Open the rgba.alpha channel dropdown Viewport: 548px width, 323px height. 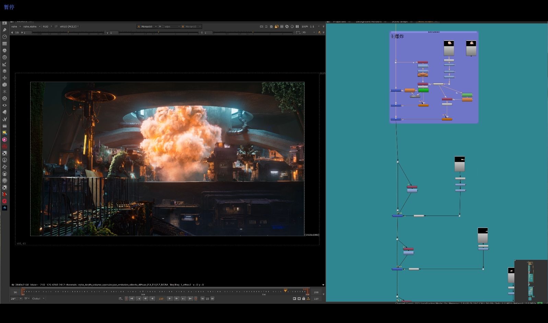tap(32, 26)
